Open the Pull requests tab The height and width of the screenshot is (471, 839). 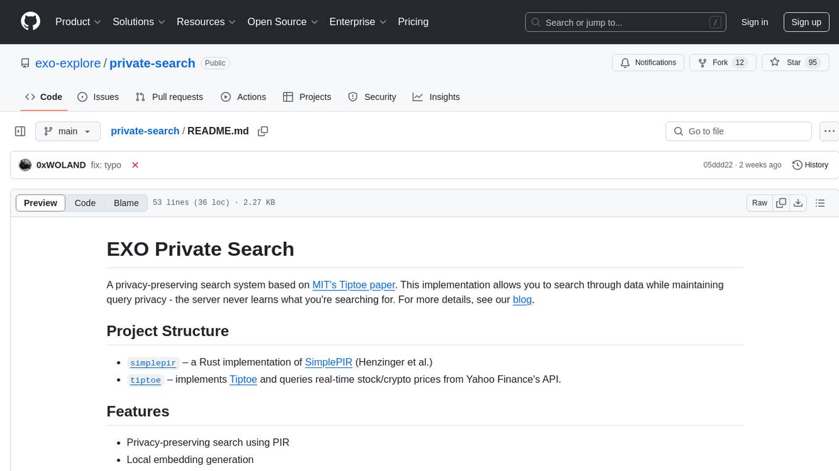(x=169, y=97)
